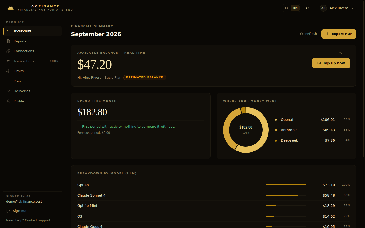Image resolution: width=365 pixels, height=228 pixels.
Task: Click the $47.20 balance amount
Action: coord(95,64)
